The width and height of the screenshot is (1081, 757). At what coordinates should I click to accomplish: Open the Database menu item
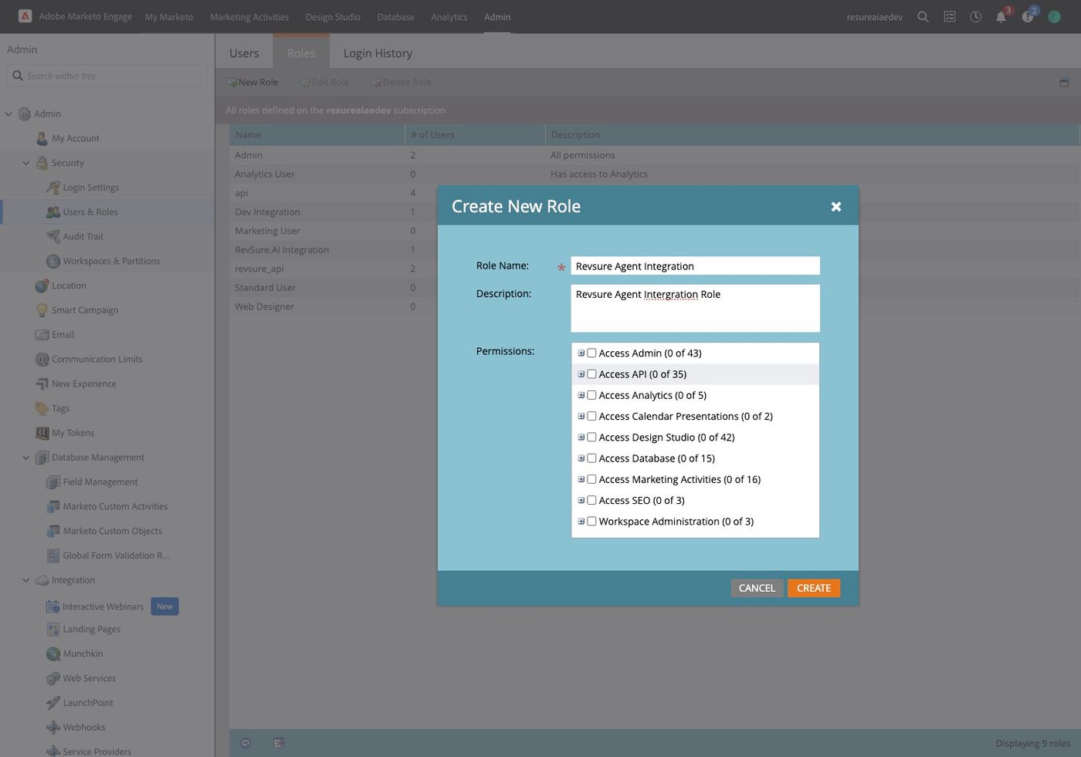[x=395, y=17]
